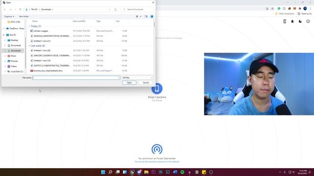The width and height of the screenshot is (314, 176).
Task: Toggle the preview pane icon
Action: (x=146, y=16)
